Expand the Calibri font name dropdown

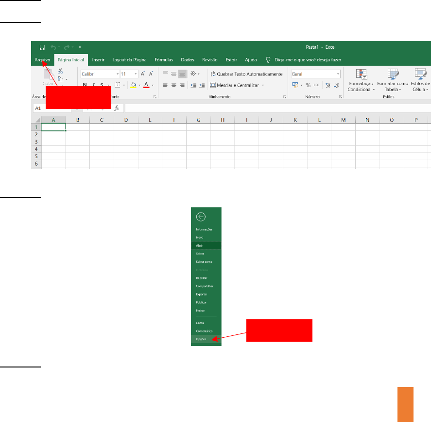pos(117,74)
